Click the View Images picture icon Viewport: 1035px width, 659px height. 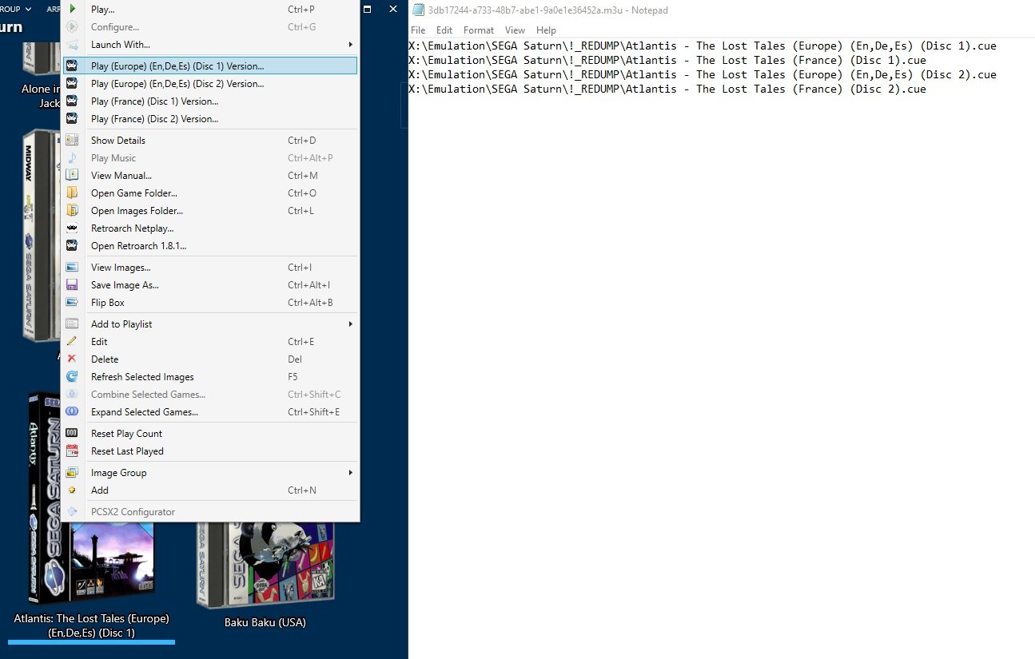point(72,268)
